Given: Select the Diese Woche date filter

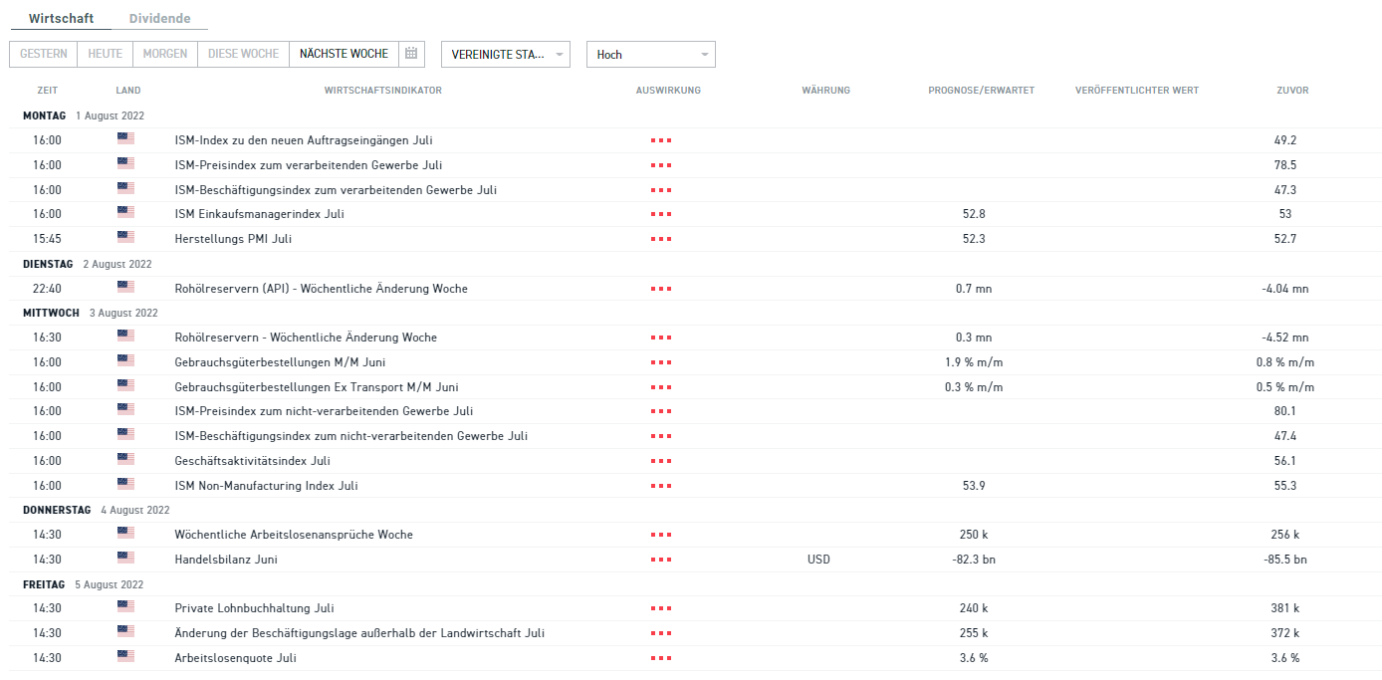Looking at the screenshot, I should (x=244, y=54).
